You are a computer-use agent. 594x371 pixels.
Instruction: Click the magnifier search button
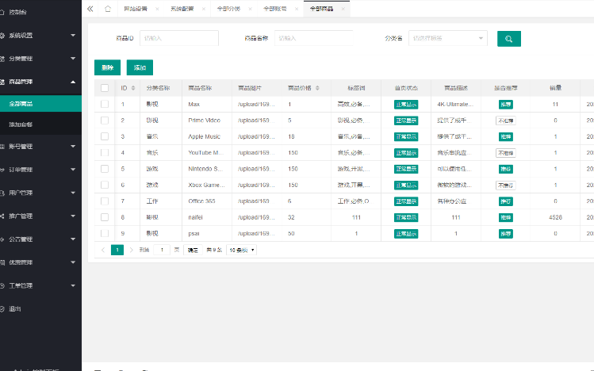[x=508, y=38]
